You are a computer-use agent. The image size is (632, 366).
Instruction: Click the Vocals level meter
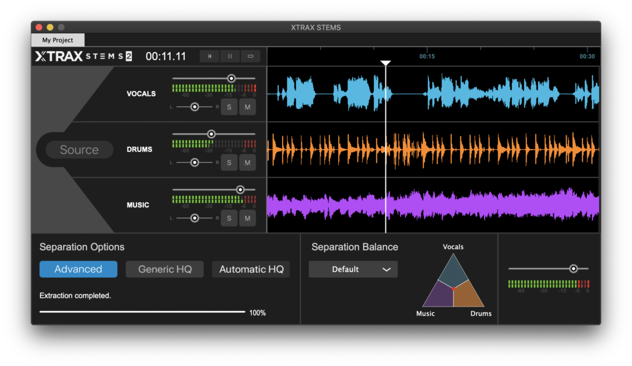[214, 88]
